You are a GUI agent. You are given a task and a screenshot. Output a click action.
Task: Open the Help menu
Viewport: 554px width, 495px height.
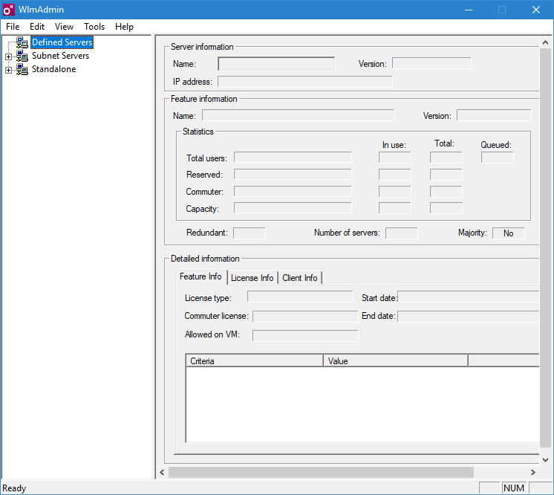pyautogui.click(x=124, y=27)
